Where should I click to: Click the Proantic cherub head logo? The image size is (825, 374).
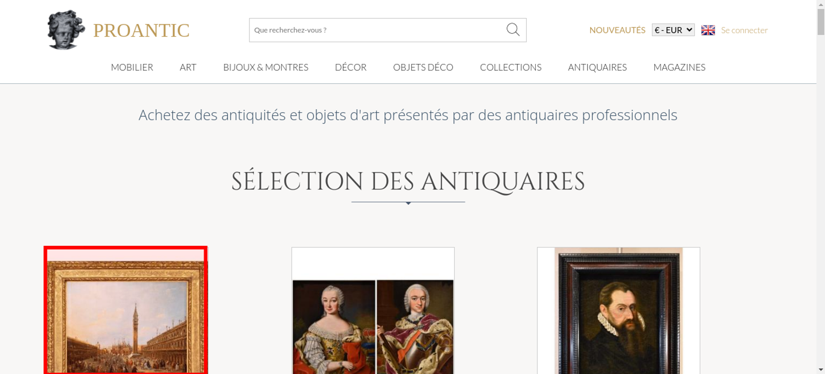(x=66, y=30)
